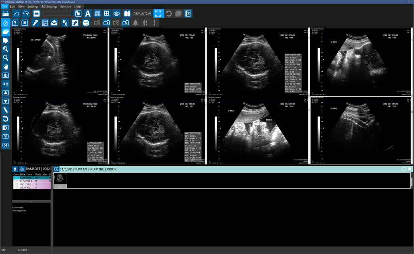Viewport: 414px width, 254px height.
Task: Click the Date Time column header
Action: pyautogui.click(x=26, y=174)
